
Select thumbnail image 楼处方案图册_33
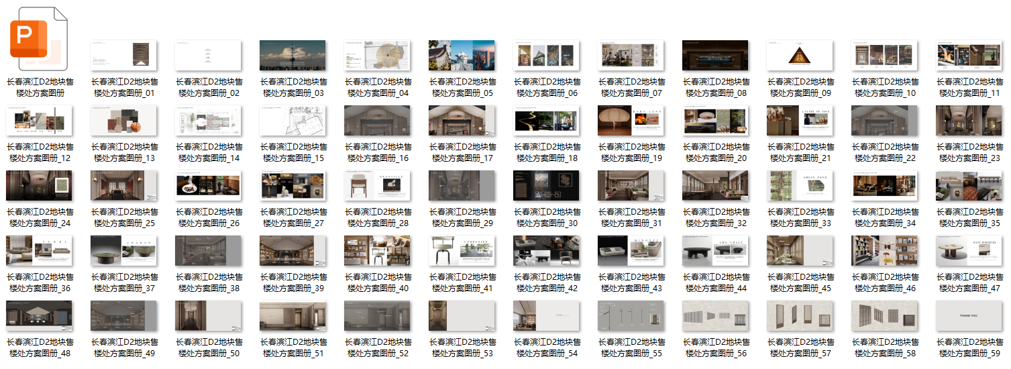click(800, 185)
